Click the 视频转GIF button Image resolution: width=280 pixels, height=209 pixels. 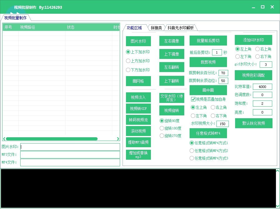tap(138, 109)
